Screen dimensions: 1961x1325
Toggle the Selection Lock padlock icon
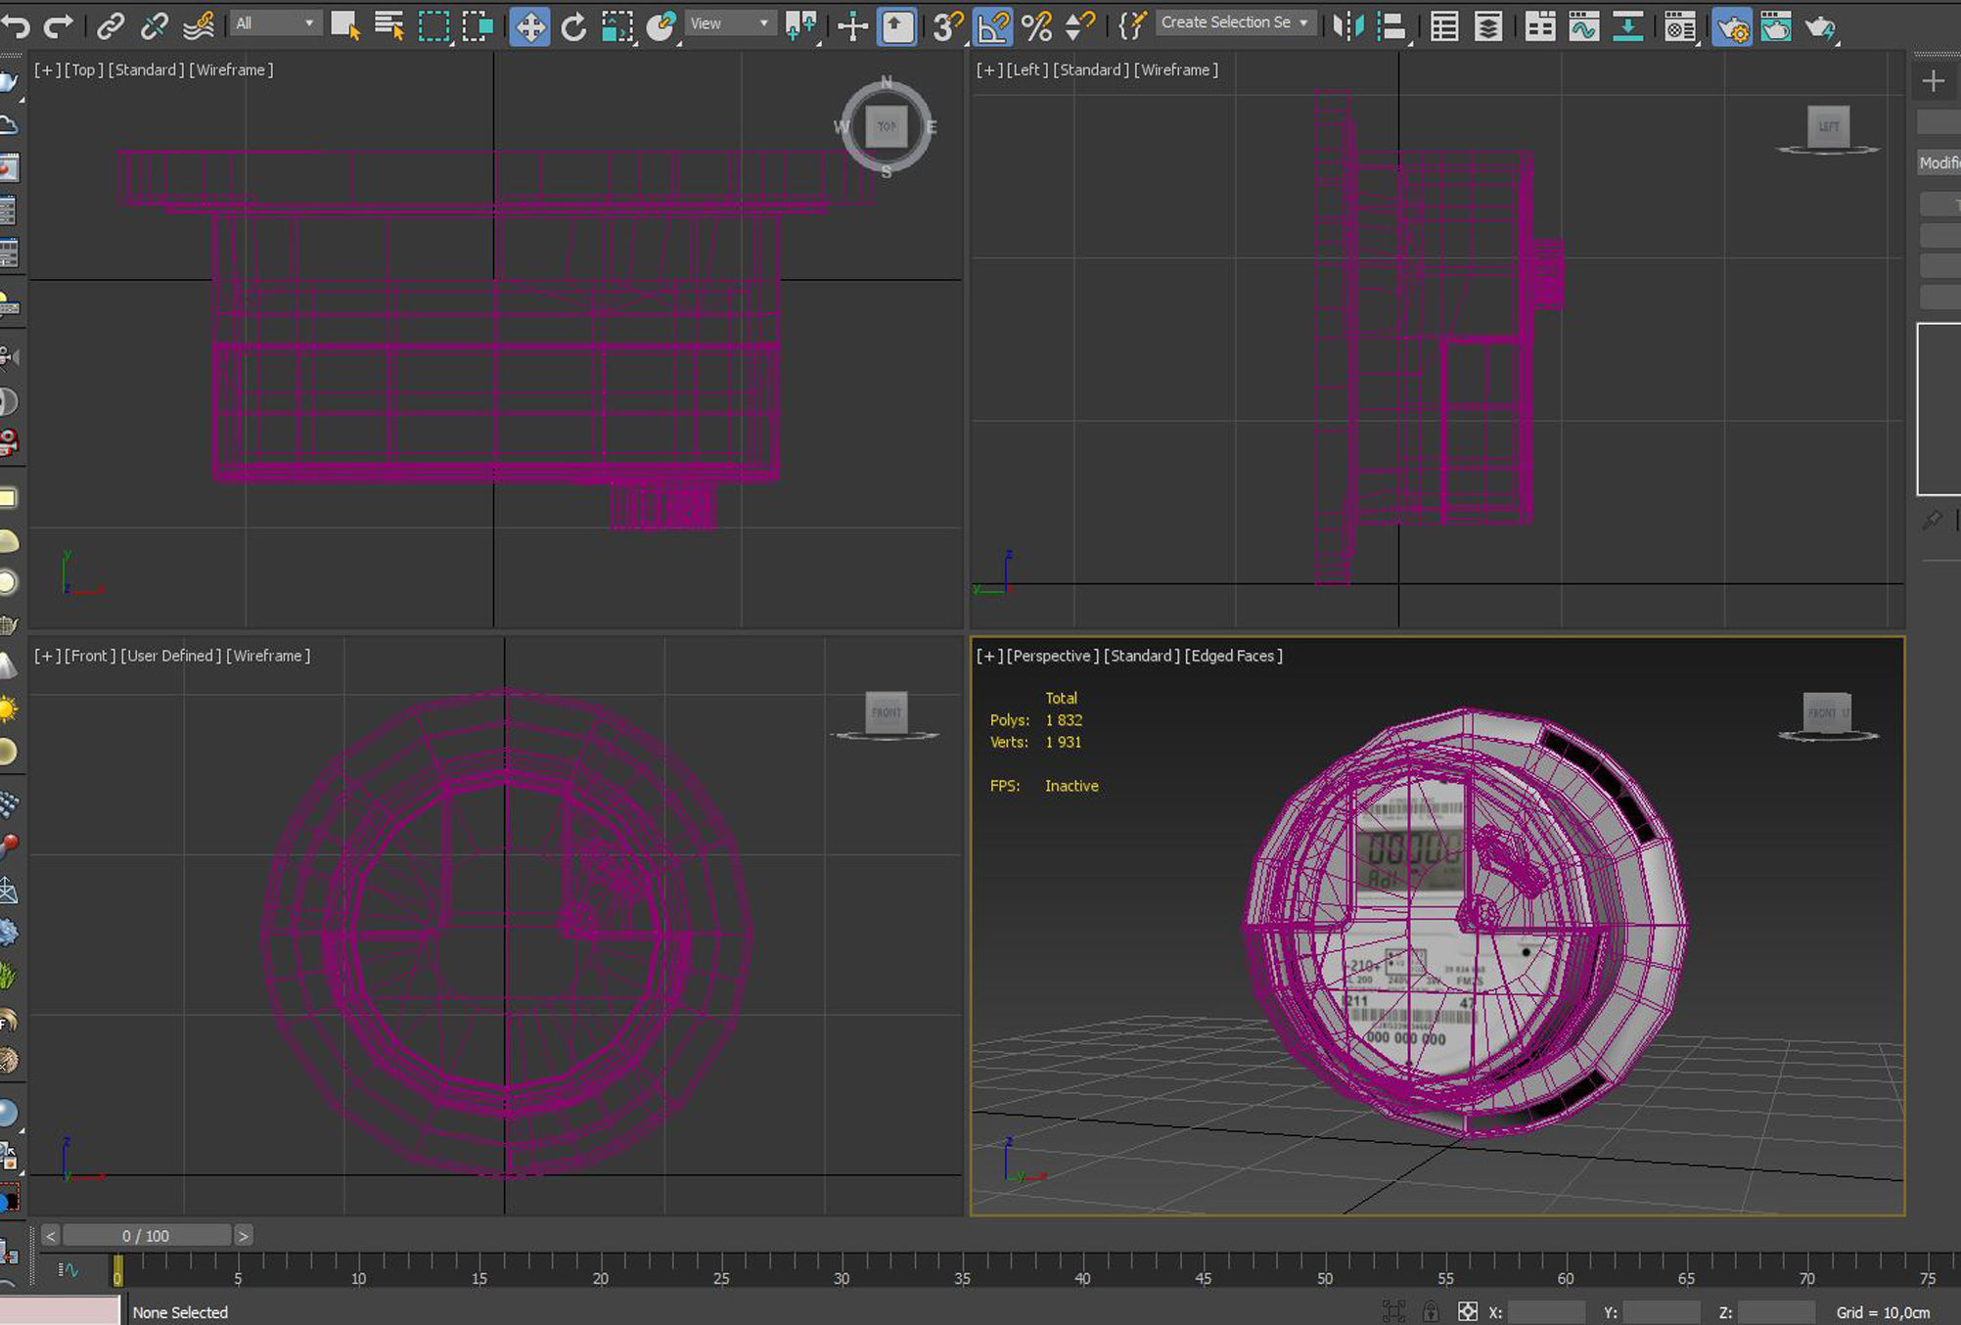[1431, 1311]
